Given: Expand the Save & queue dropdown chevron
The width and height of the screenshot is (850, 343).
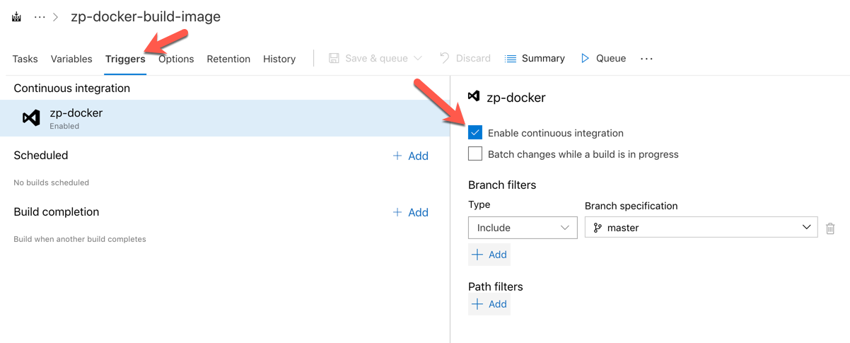Looking at the screenshot, I should [x=418, y=58].
